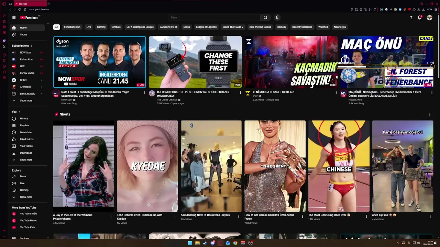440x247 pixels.
Task: Play the KYEDAE short thumbnail
Action: [147, 166]
